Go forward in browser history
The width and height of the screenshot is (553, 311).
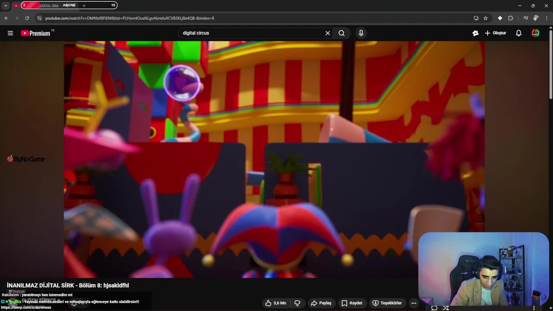tap(16, 18)
